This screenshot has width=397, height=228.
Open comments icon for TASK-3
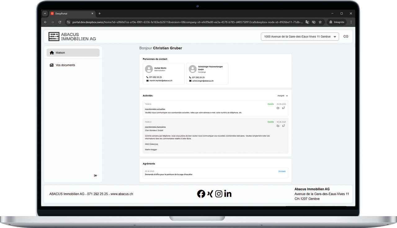tap(283, 126)
